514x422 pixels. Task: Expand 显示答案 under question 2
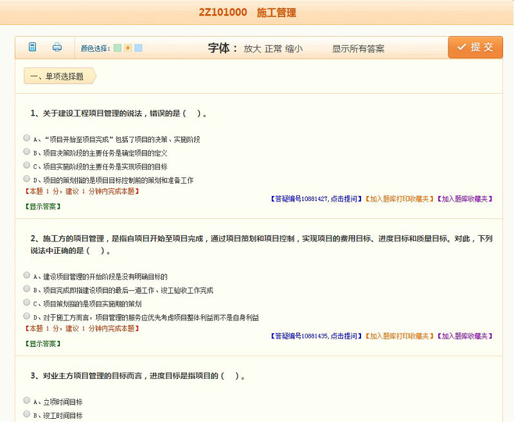pyautogui.click(x=42, y=343)
